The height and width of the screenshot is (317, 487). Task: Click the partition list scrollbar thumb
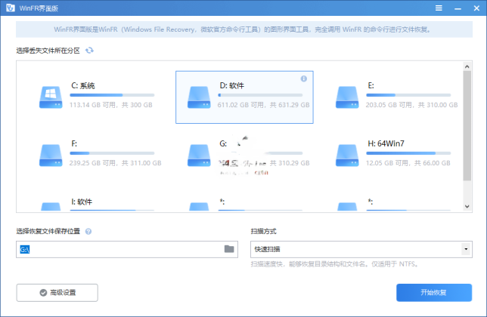click(x=467, y=125)
